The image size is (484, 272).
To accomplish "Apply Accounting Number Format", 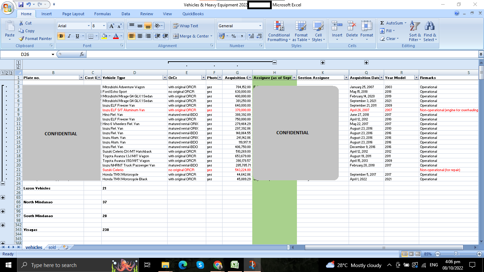I will tap(221, 36).
